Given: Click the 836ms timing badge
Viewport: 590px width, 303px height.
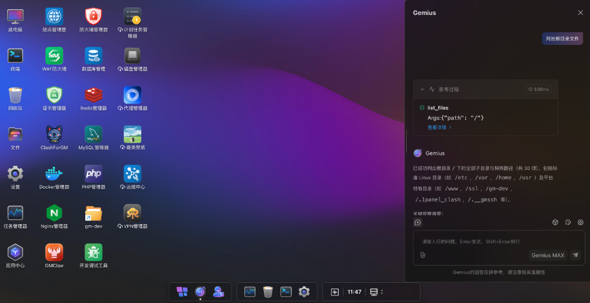Looking at the screenshot, I should [539, 89].
